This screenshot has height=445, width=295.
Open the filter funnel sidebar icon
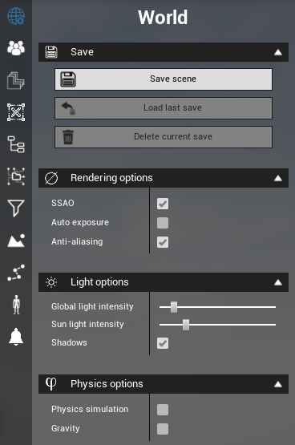coord(16,208)
